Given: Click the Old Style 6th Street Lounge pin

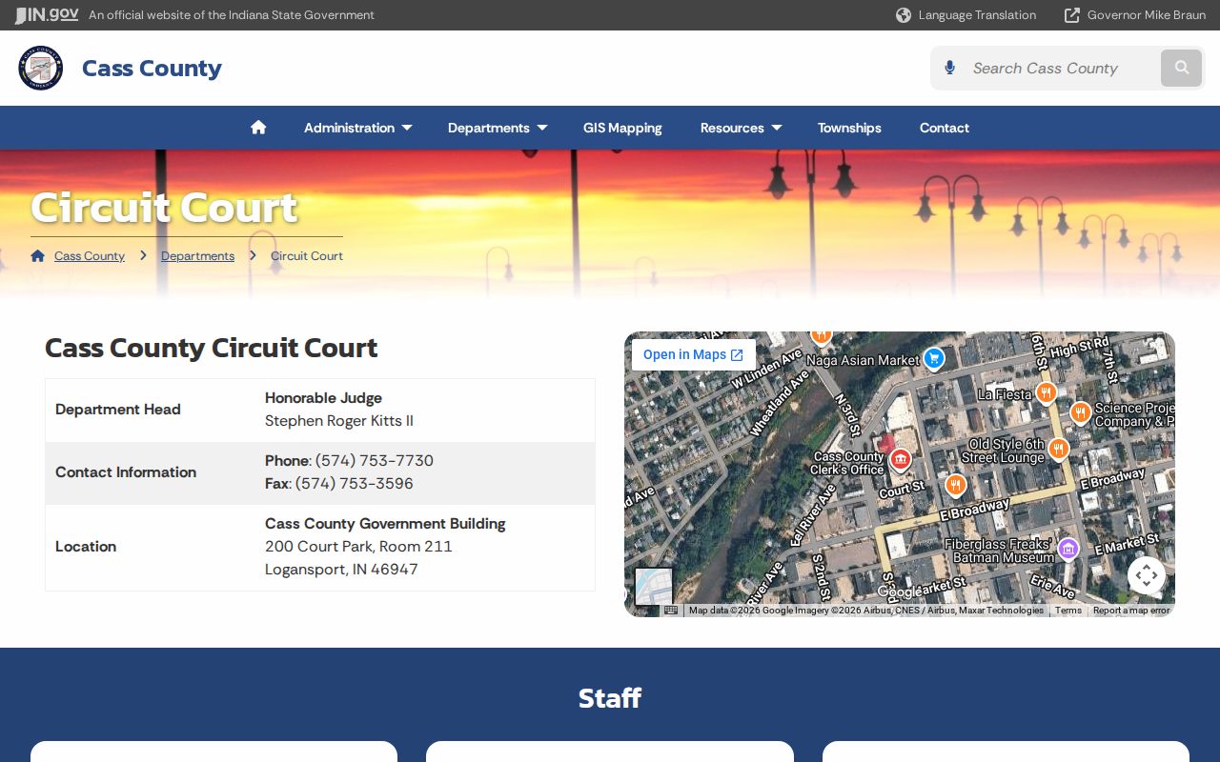Looking at the screenshot, I should (x=1058, y=449).
